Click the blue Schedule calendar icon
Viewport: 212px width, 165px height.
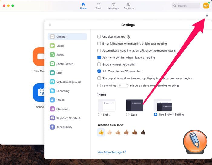(38, 93)
